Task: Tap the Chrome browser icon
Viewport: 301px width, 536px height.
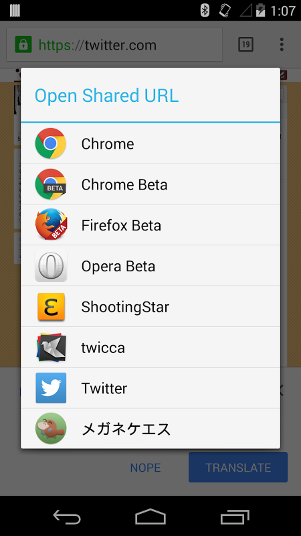Action: tap(50, 143)
